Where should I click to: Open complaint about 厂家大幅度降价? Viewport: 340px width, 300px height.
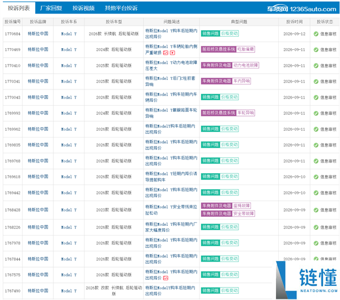tap(171, 227)
